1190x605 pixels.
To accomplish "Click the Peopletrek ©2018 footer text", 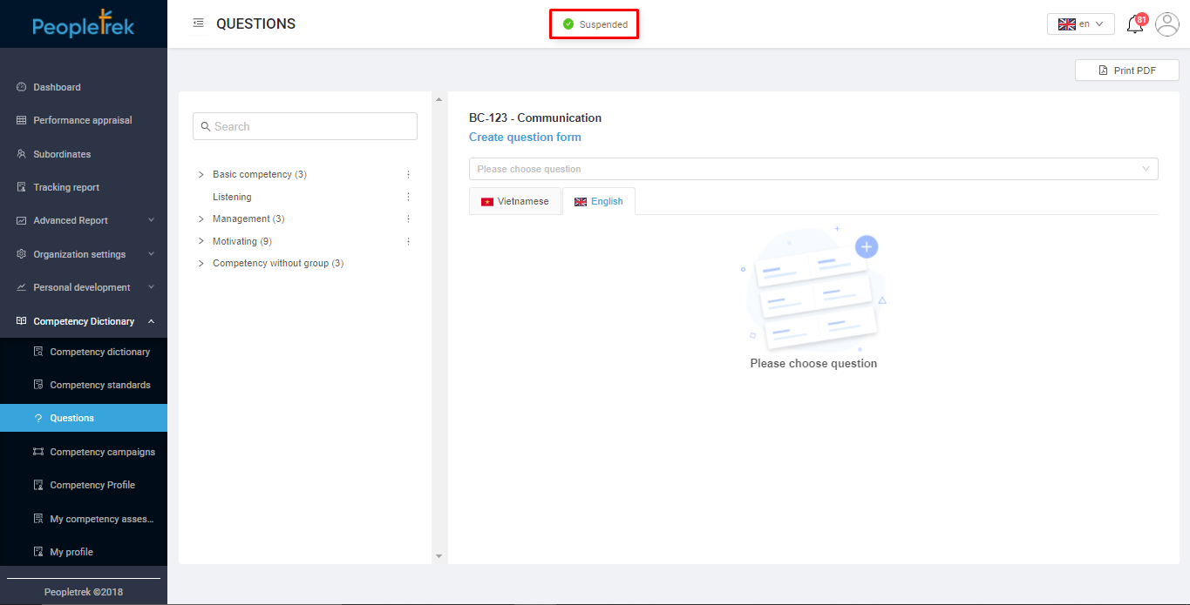I will [x=84, y=592].
